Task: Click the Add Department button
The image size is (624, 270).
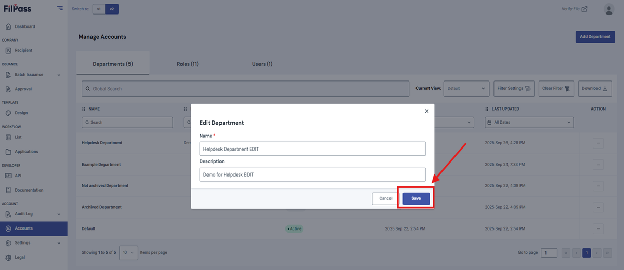Action: click(595, 37)
